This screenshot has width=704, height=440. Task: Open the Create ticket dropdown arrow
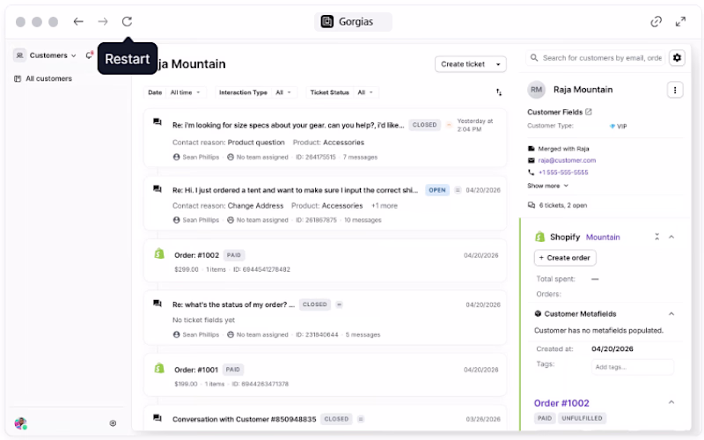point(498,64)
